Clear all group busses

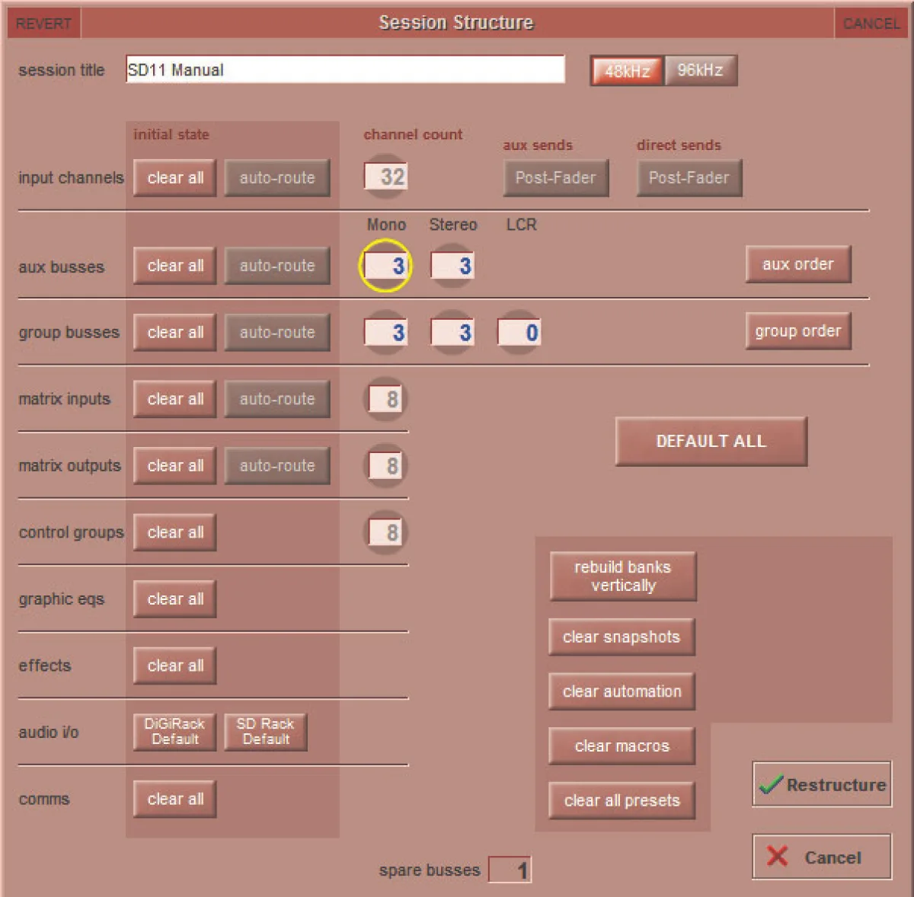coord(175,333)
